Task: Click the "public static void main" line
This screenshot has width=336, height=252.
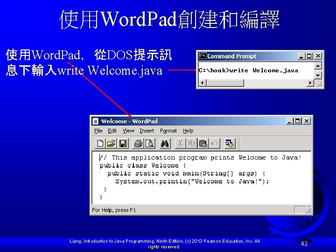Action: (x=186, y=174)
